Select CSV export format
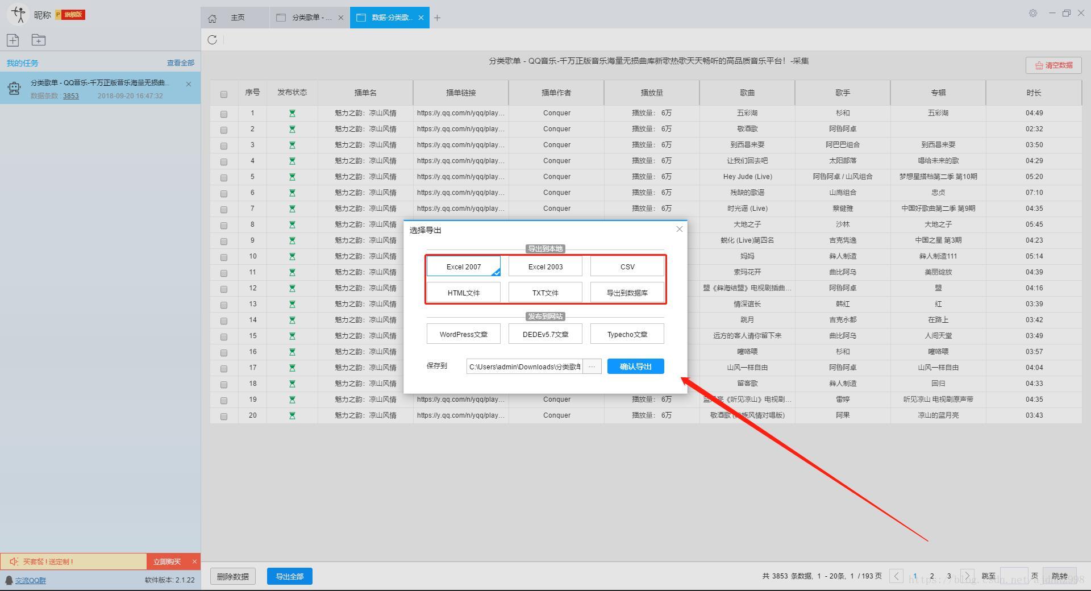Screen dimensions: 1091x591 pyautogui.click(x=627, y=267)
